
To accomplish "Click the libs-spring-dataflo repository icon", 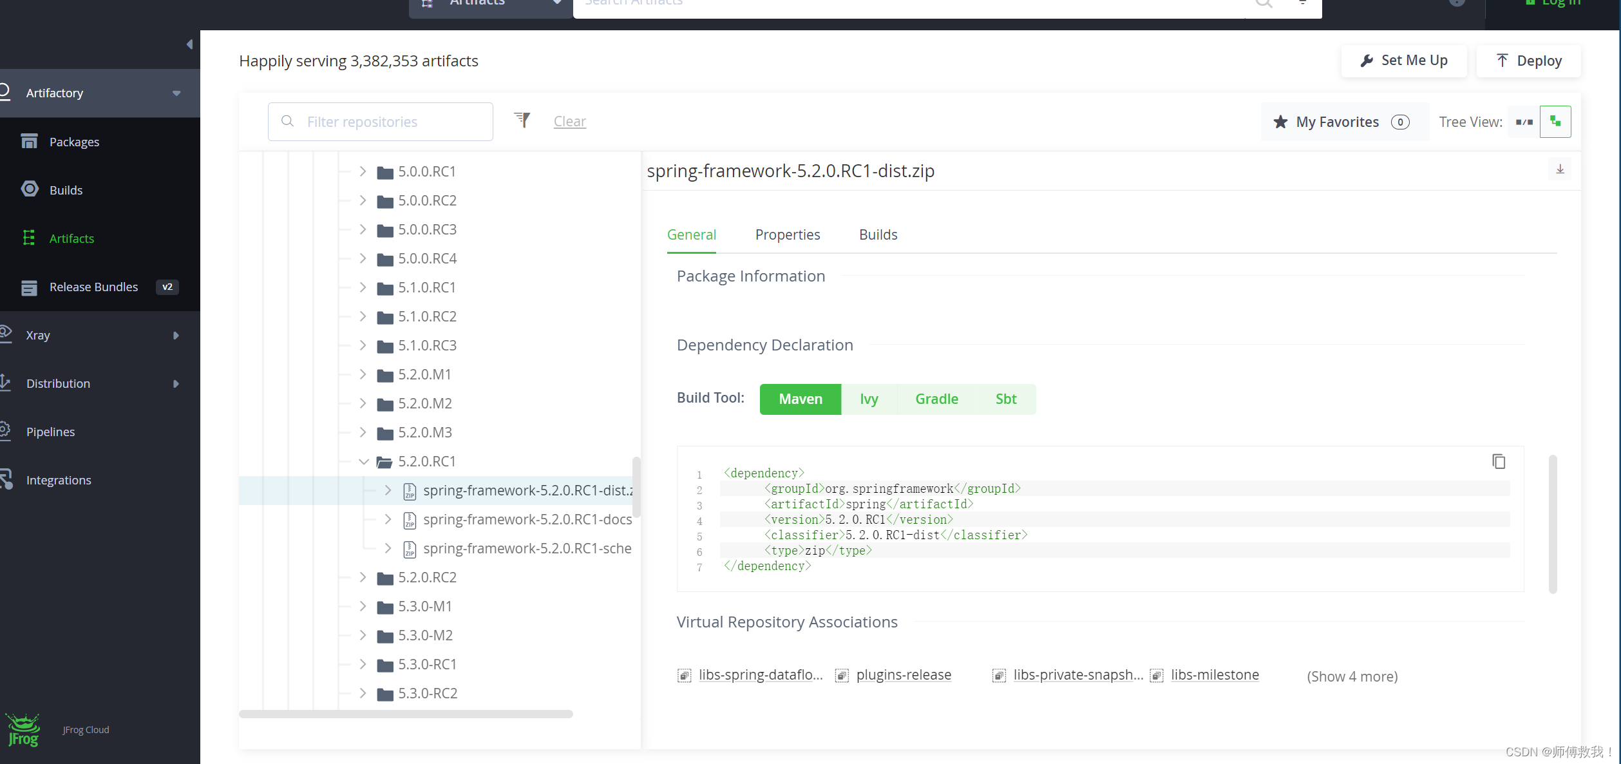I will pos(684,675).
